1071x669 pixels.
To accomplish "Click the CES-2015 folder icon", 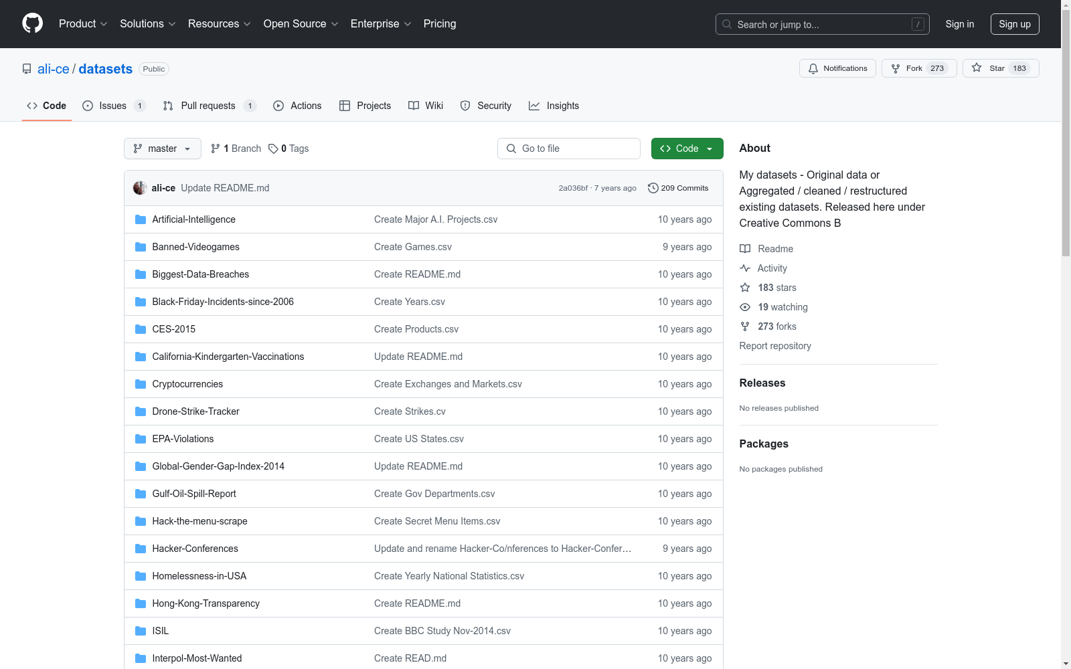I will 141,329.
